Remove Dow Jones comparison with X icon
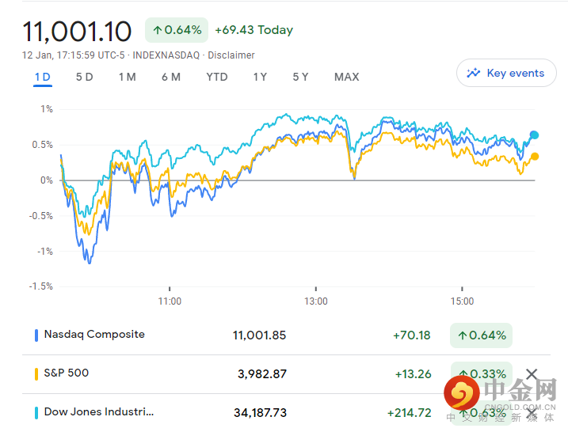The image size is (568, 432). 532,413
